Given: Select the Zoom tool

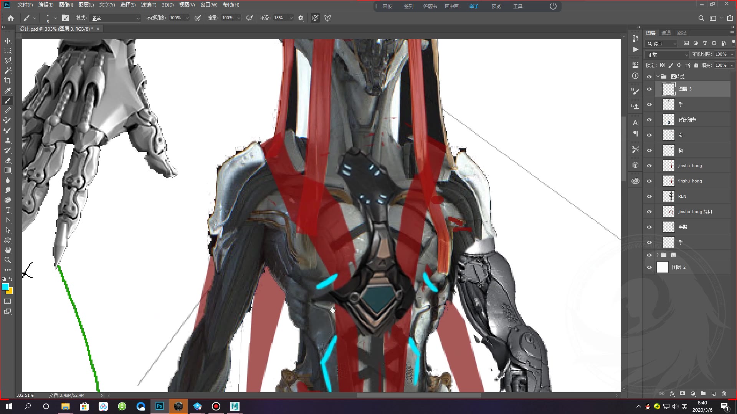Looking at the screenshot, I should 8,260.
